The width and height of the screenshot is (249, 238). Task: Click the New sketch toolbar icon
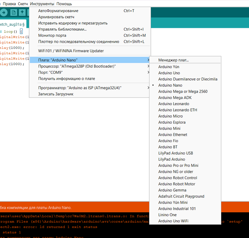(14, 12)
